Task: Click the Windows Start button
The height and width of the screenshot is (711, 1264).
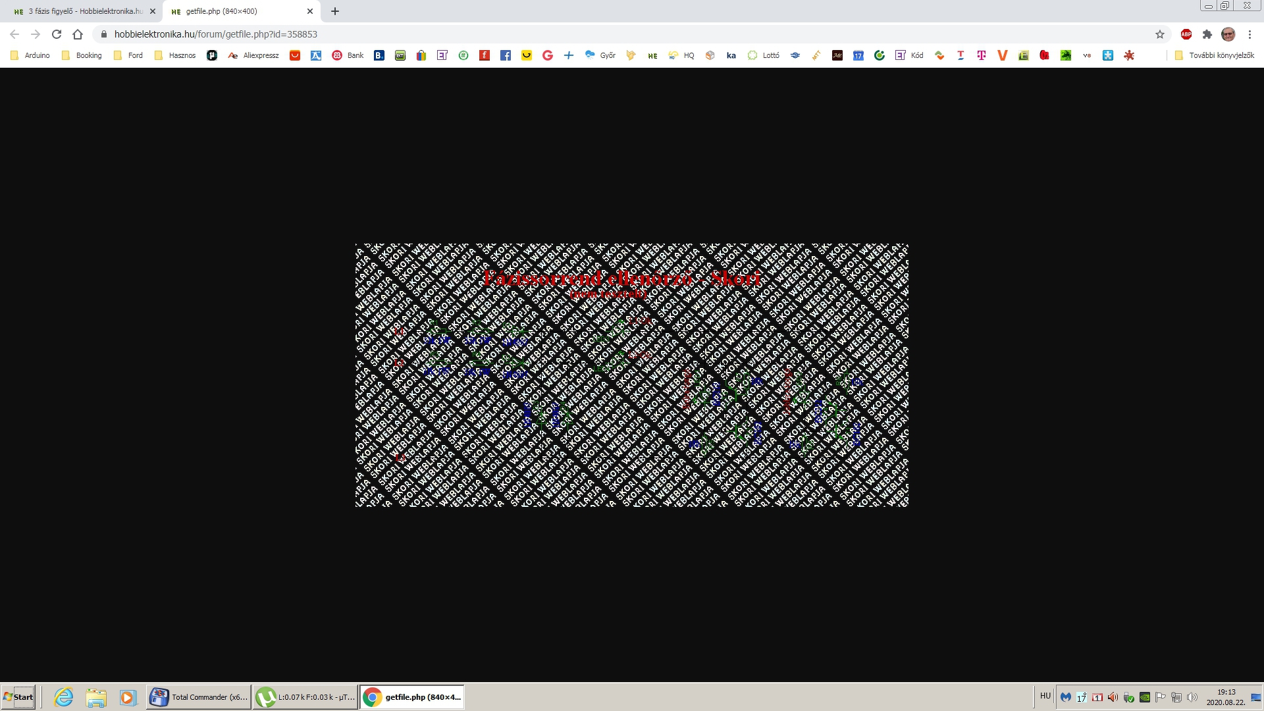Action: pos(18,697)
